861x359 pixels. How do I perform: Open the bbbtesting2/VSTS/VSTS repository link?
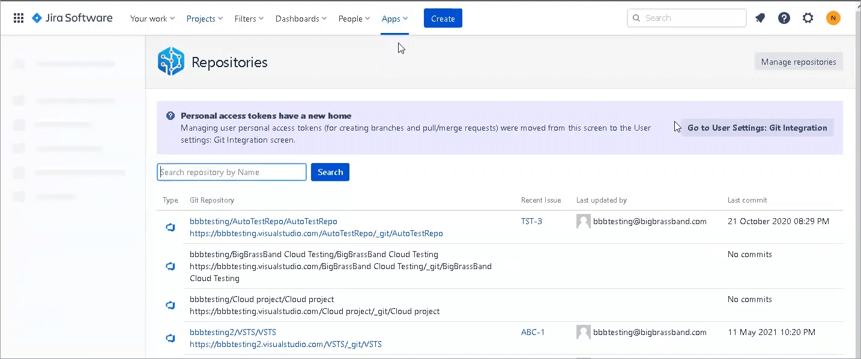tap(233, 332)
